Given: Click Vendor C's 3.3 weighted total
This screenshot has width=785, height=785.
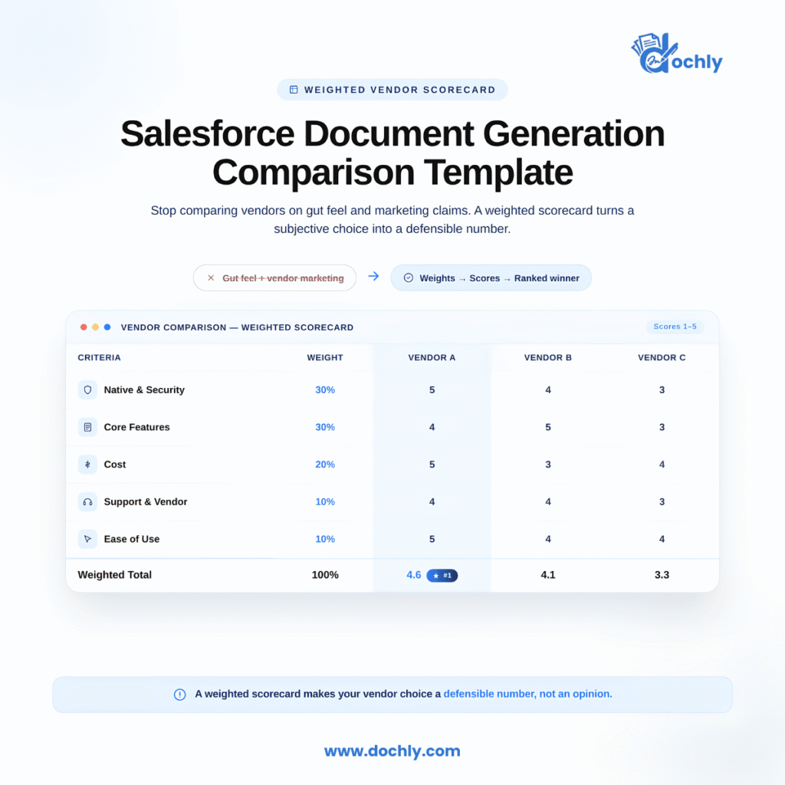Looking at the screenshot, I should point(662,575).
